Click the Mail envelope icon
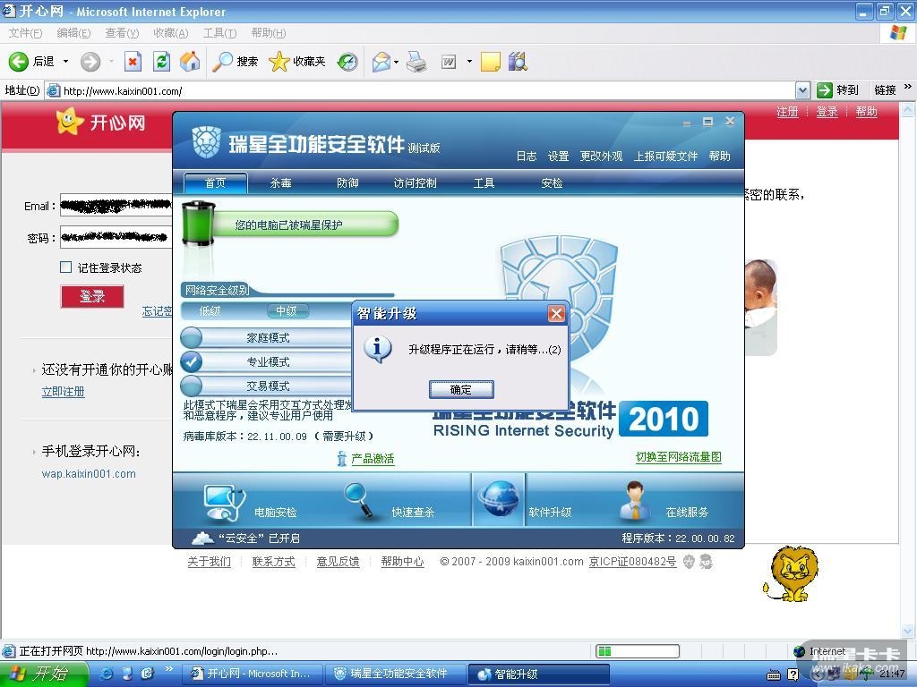Viewport: 917px width, 687px height. click(x=381, y=62)
